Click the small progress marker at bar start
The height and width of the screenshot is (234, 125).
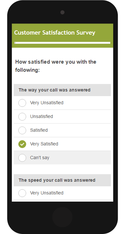point(15,43)
